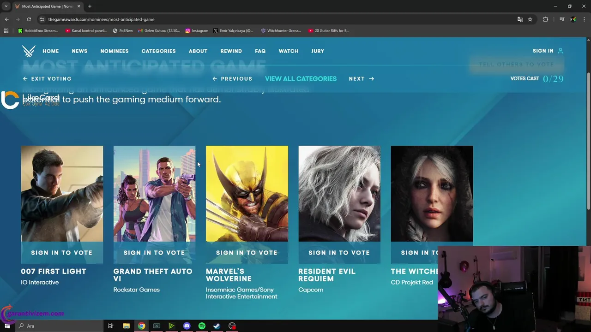The width and height of the screenshot is (591, 332).
Task: Open the NEWS nav item
Action: [x=79, y=51]
